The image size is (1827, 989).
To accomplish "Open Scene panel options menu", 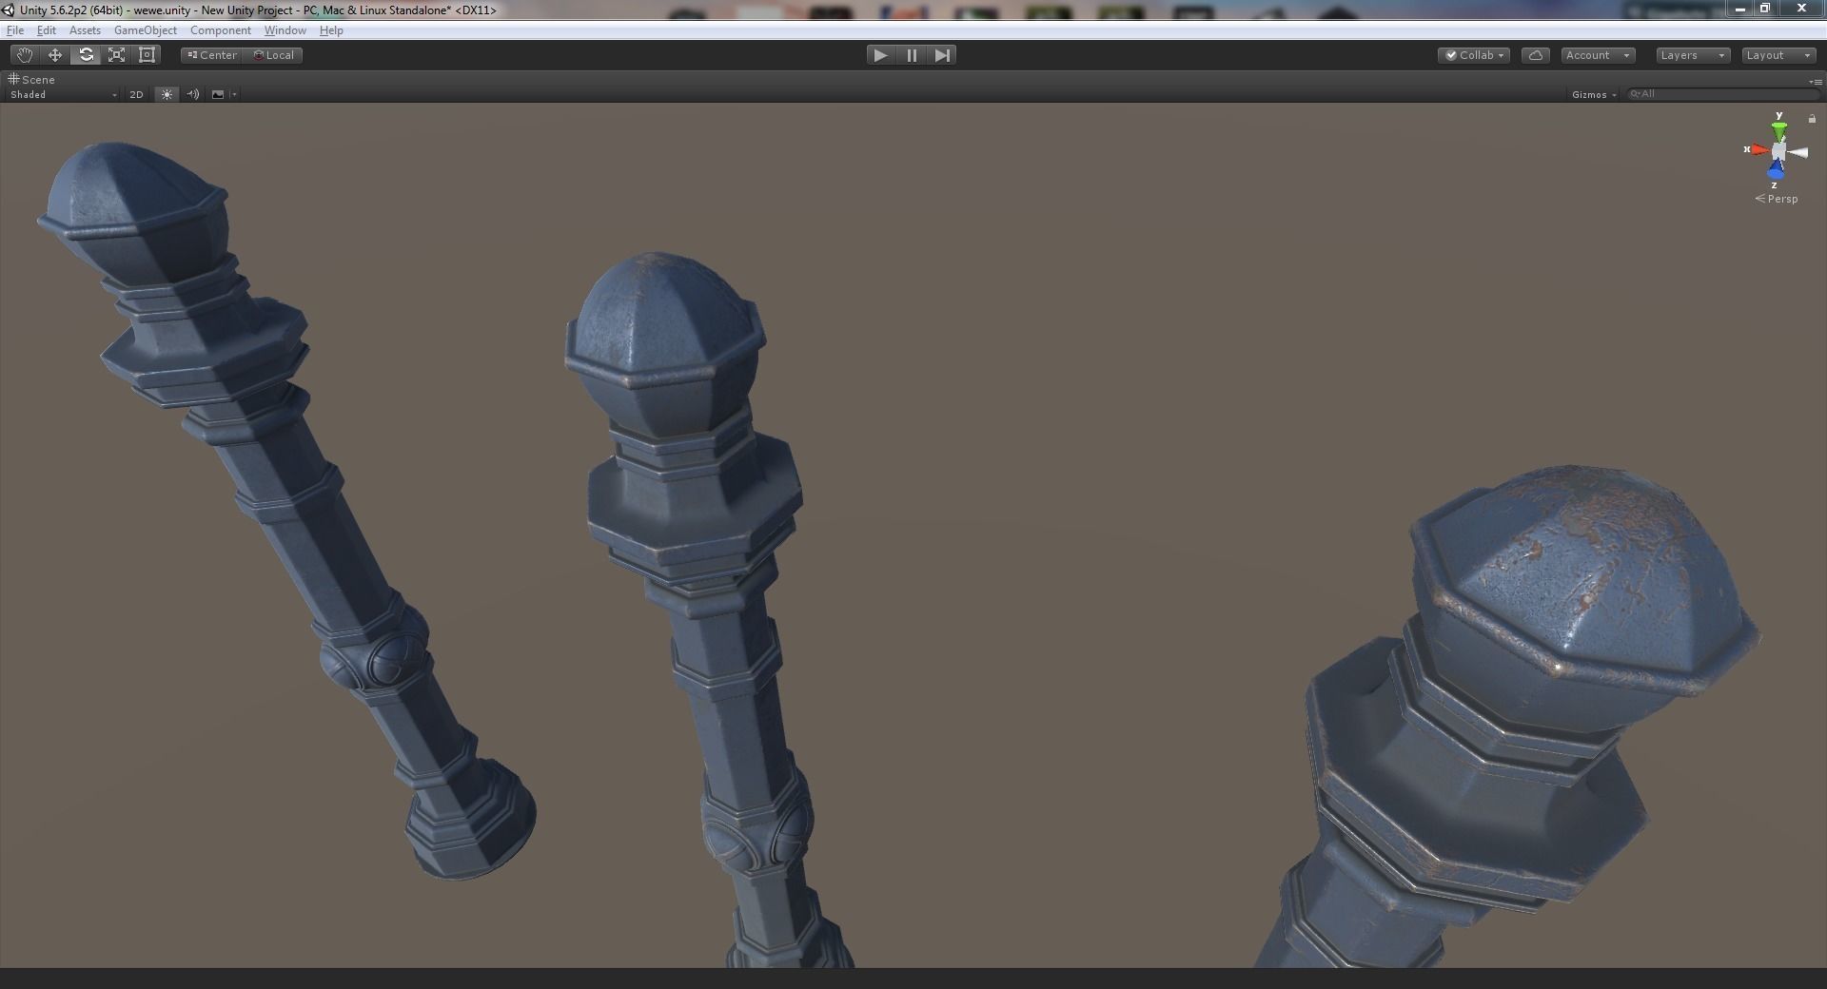I will coord(1816,82).
